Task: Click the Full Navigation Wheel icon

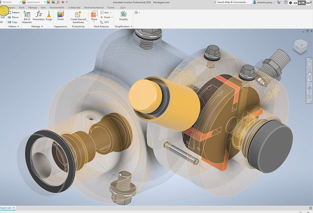Action: (309, 64)
